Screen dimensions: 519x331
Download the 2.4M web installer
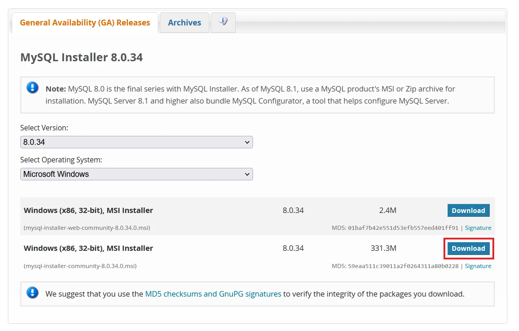[x=468, y=211]
